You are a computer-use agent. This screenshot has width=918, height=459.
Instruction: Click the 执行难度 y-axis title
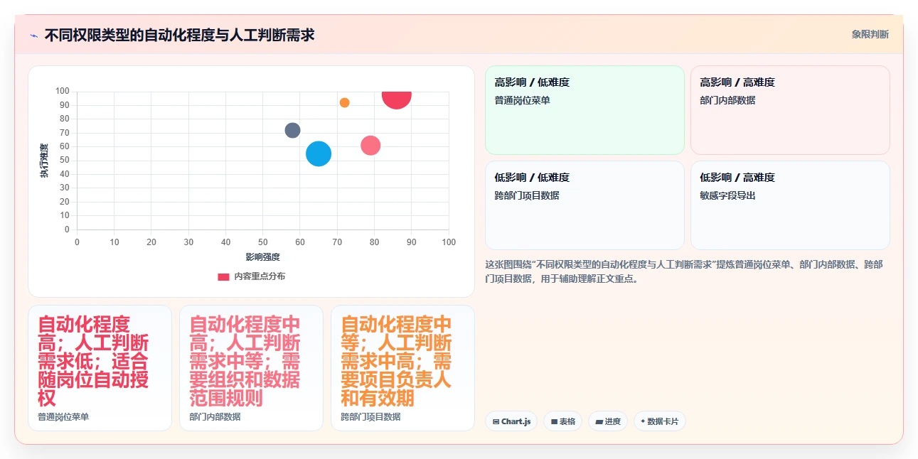click(44, 161)
